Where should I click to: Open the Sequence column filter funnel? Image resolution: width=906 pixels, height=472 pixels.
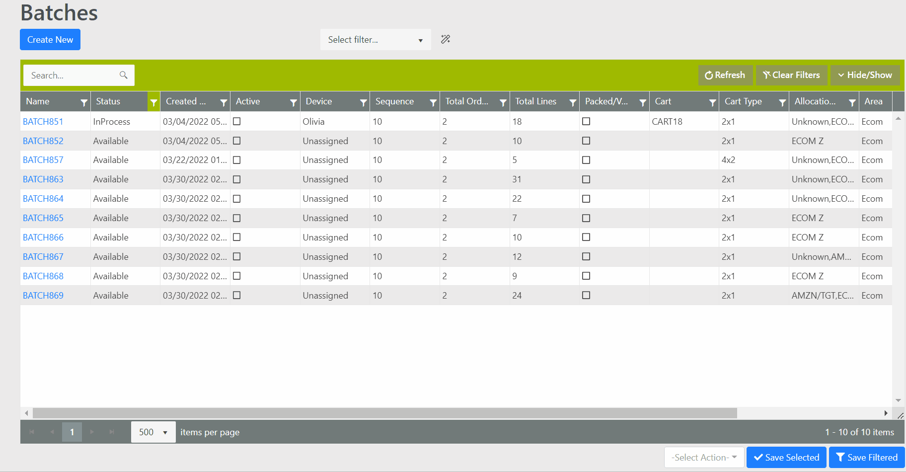[x=433, y=102]
